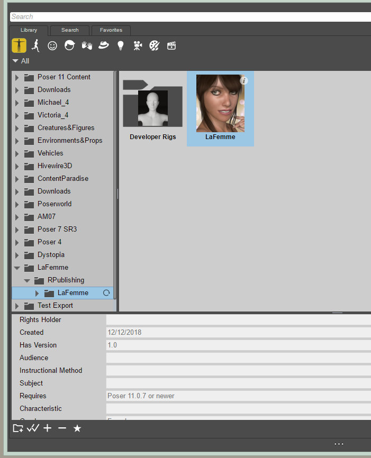Screen dimensions: 371x458
Task: Click the folder tree vertical scrollbar
Action: 115,185
